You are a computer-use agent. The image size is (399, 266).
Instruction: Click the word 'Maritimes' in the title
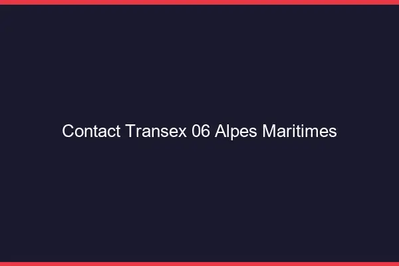point(299,132)
